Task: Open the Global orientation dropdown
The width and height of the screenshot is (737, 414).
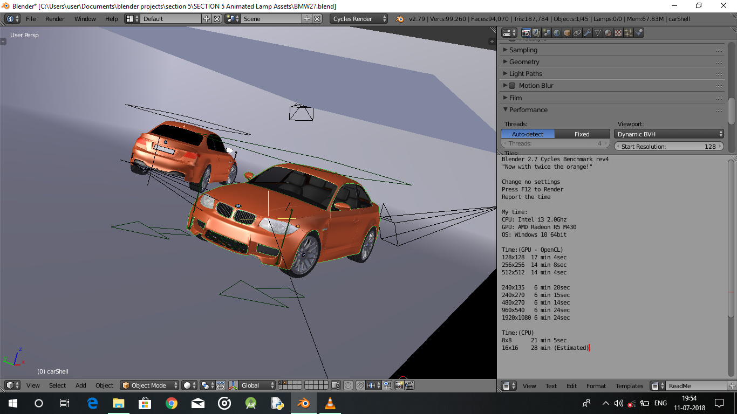Action: point(256,385)
